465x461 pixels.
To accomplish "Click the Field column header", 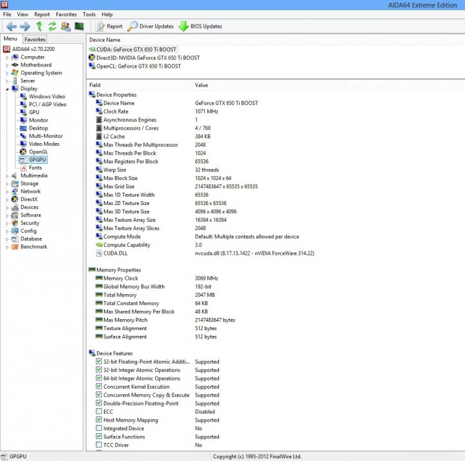I will pyautogui.click(x=139, y=85).
